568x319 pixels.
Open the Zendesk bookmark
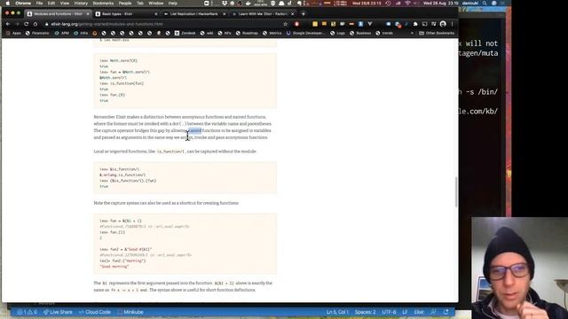(x=185, y=33)
